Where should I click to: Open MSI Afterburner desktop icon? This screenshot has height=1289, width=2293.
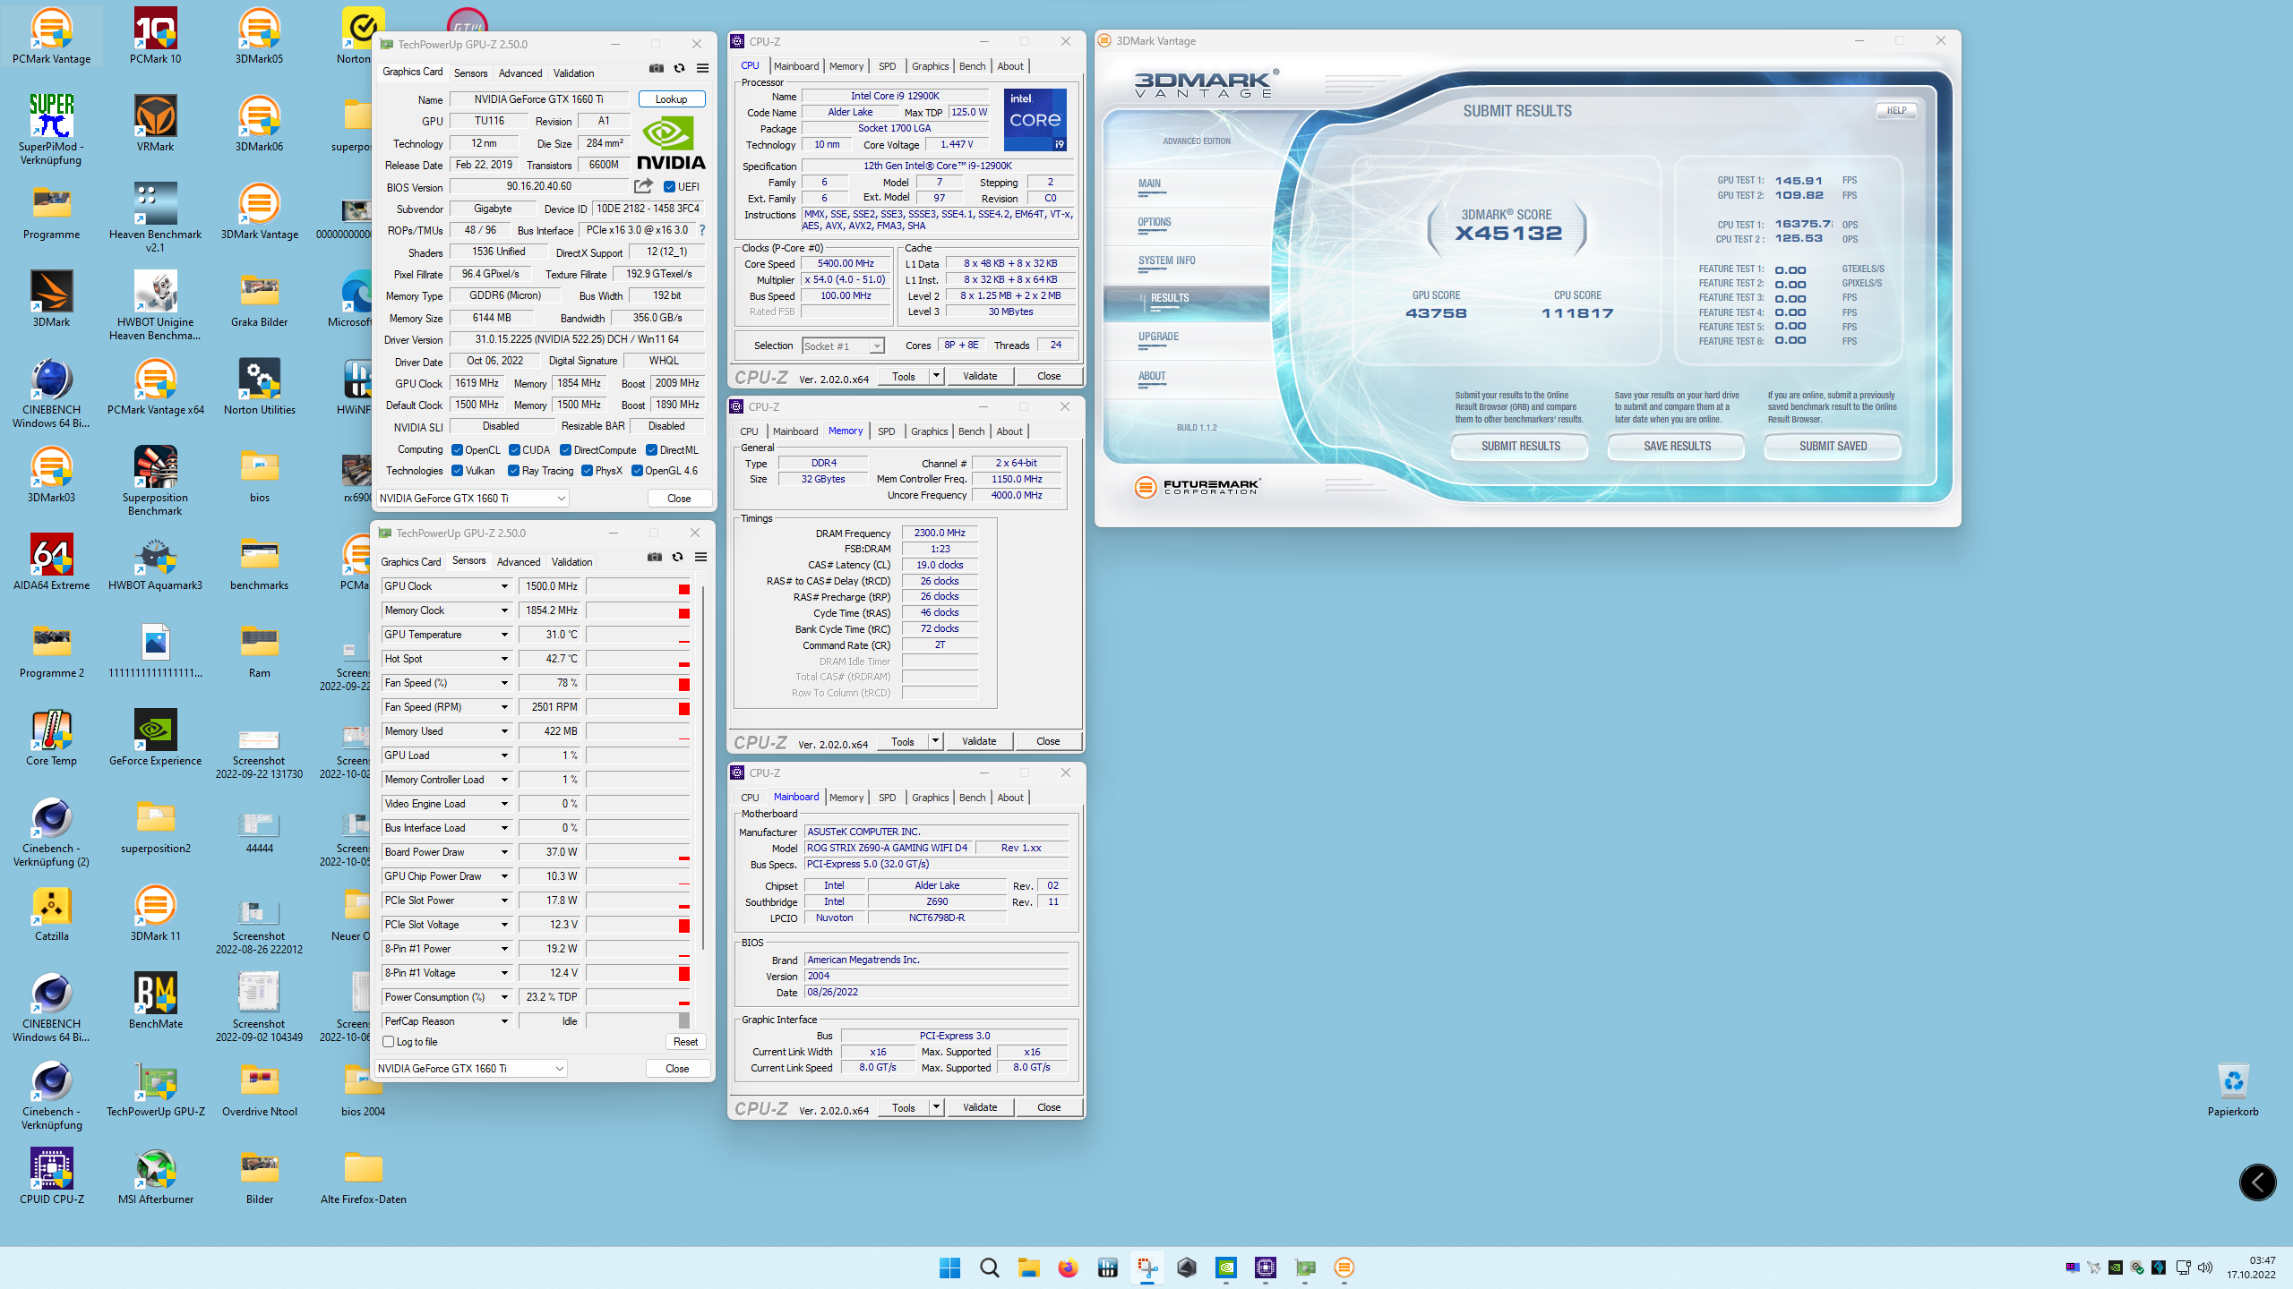(156, 1177)
